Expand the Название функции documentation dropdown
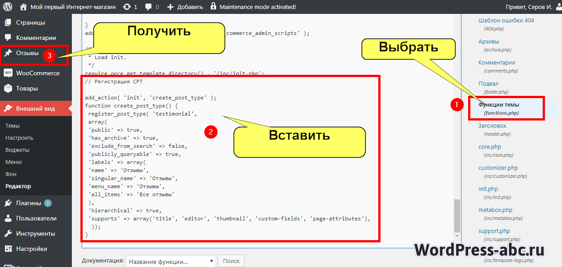Image resolution: width=562 pixels, height=267 pixels. click(x=171, y=261)
